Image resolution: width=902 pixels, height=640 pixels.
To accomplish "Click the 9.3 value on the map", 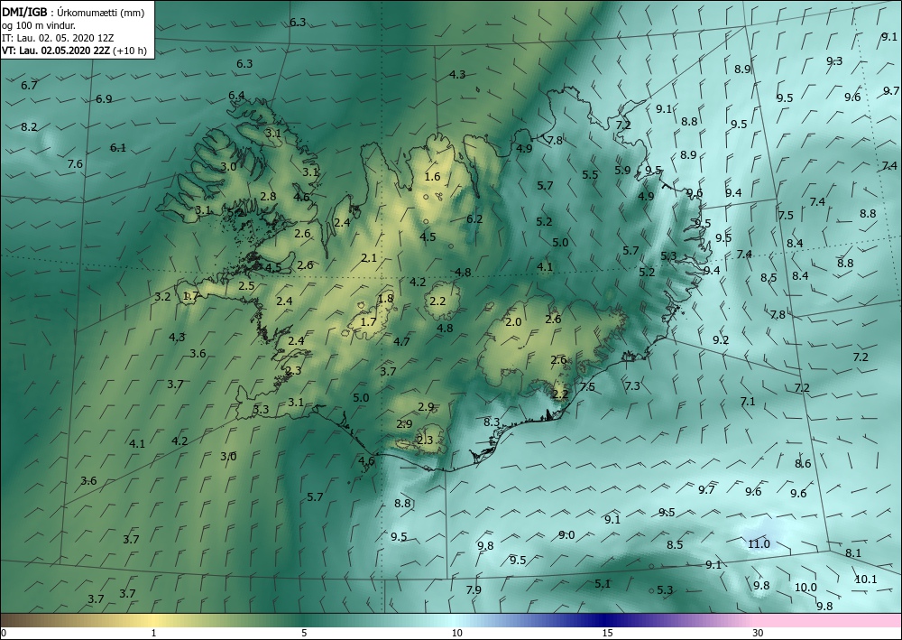I will (x=834, y=61).
